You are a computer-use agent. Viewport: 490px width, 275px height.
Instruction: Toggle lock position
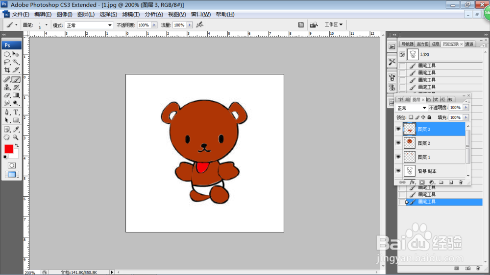pyautogui.click(x=423, y=117)
